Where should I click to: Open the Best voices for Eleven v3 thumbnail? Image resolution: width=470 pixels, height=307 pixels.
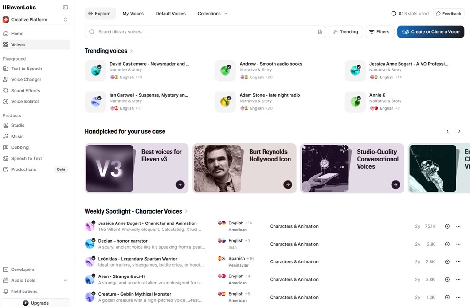pos(110,169)
